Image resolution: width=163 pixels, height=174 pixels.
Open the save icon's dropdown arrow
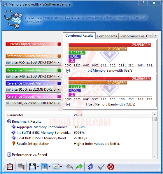click(38, 167)
